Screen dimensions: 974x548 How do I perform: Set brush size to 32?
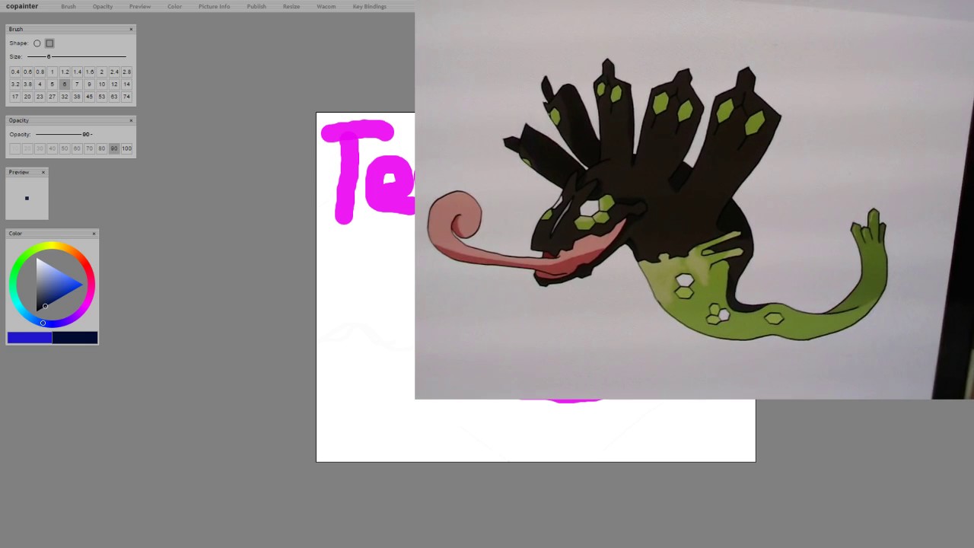tap(65, 97)
